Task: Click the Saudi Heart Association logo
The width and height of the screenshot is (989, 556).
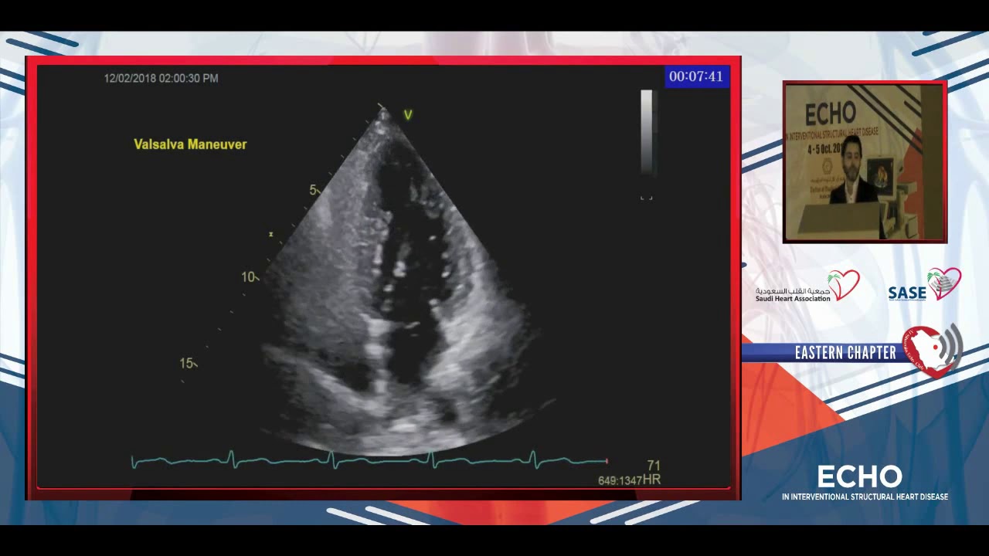Action: tap(807, 286)
